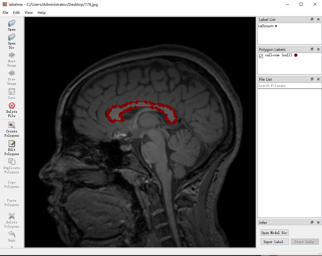Screen dimensions: 322x256
Task: Select the Edit Polygons tool
Action: coord(12,144)
